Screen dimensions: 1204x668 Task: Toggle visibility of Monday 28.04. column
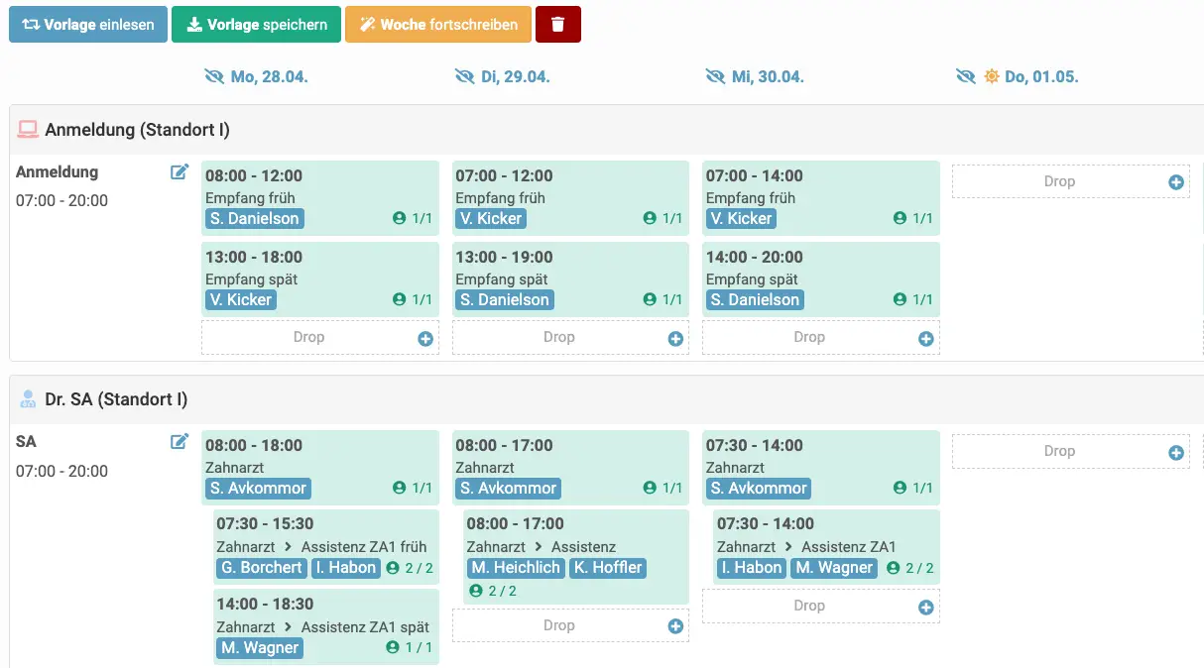click(214, 76)
